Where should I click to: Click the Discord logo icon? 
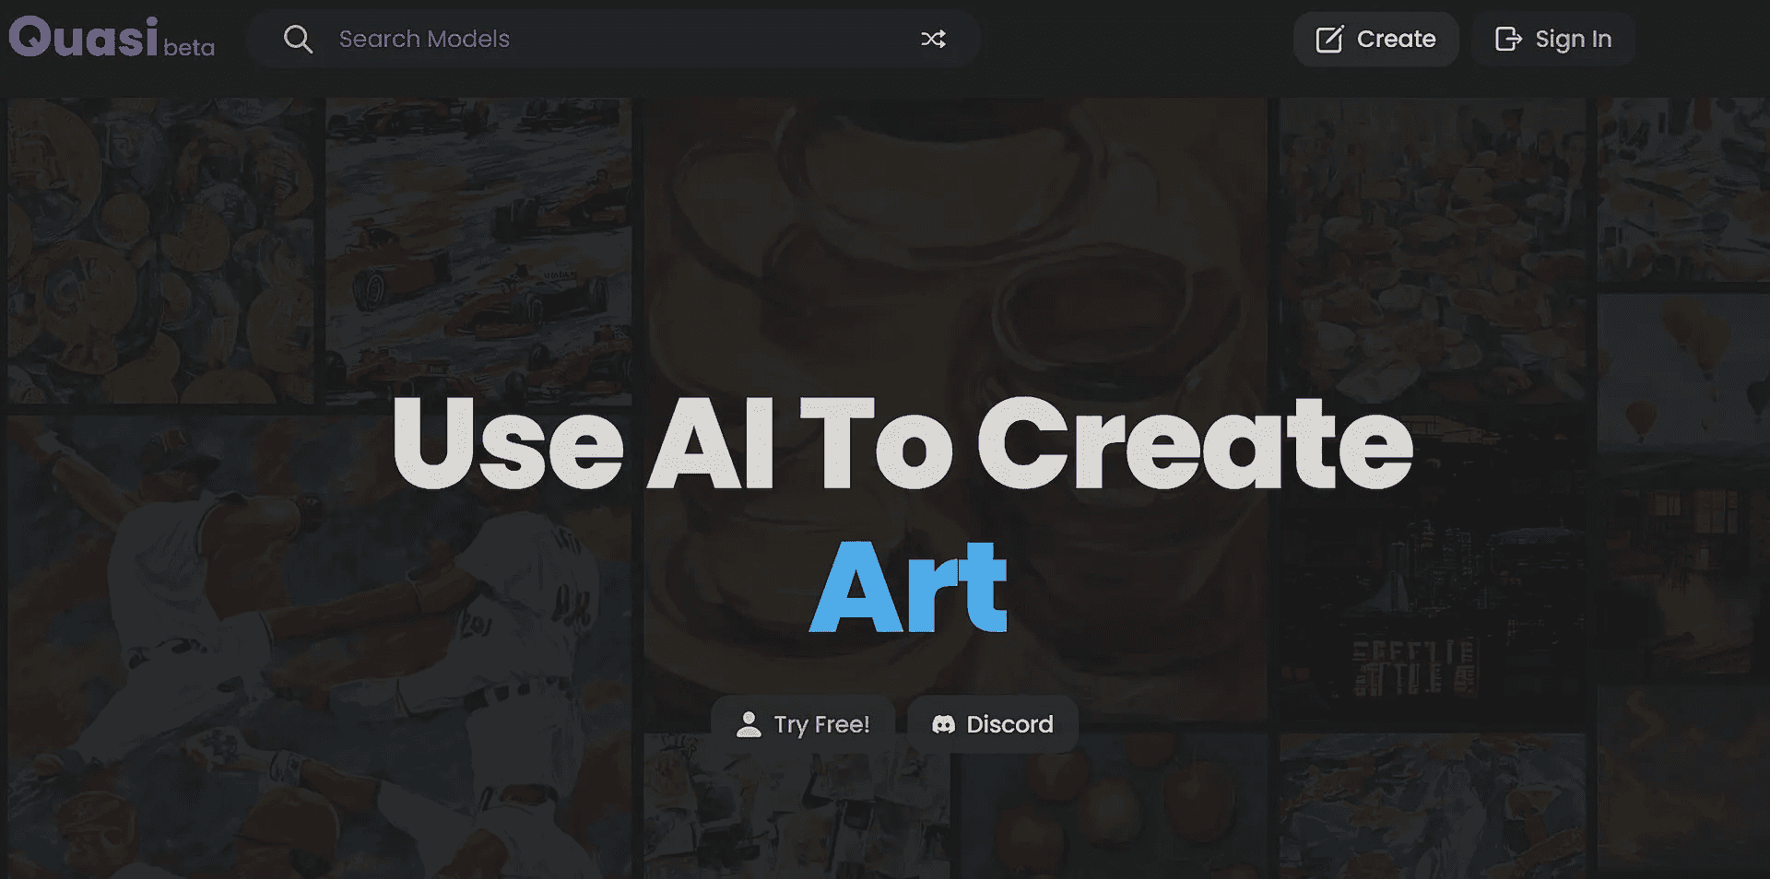[x=943, y=725]
